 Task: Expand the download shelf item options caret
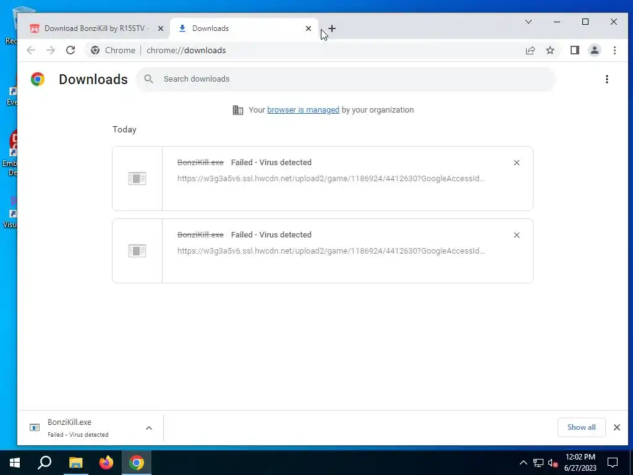point(148,428)
